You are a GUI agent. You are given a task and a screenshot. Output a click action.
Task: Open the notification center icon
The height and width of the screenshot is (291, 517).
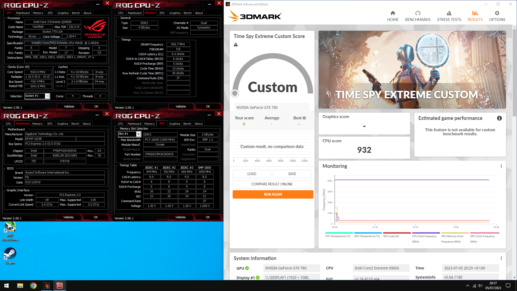point(508,286)
